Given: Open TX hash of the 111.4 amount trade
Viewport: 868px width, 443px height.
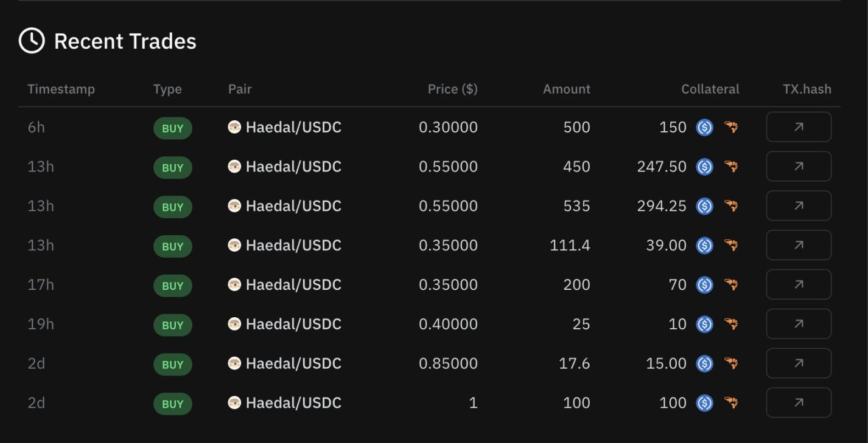Looking at the screenshot, I should click(798, 246).
